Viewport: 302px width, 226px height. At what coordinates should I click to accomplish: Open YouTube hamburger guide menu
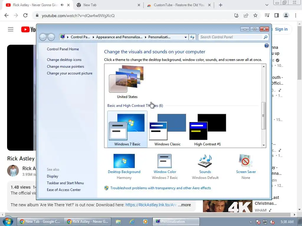click(x=11, y=29)
